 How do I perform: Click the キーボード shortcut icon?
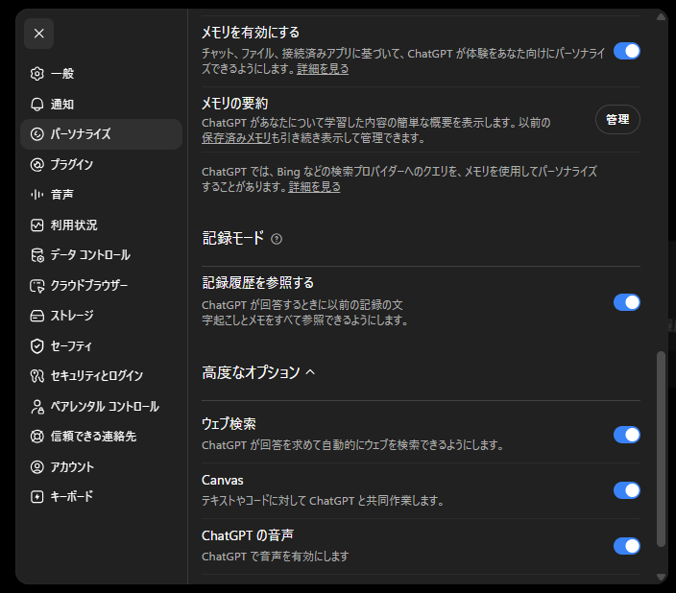[37, 496]
